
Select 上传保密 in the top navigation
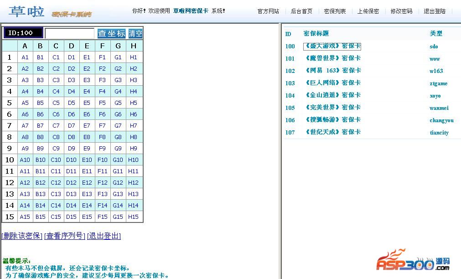coord(368,11)
